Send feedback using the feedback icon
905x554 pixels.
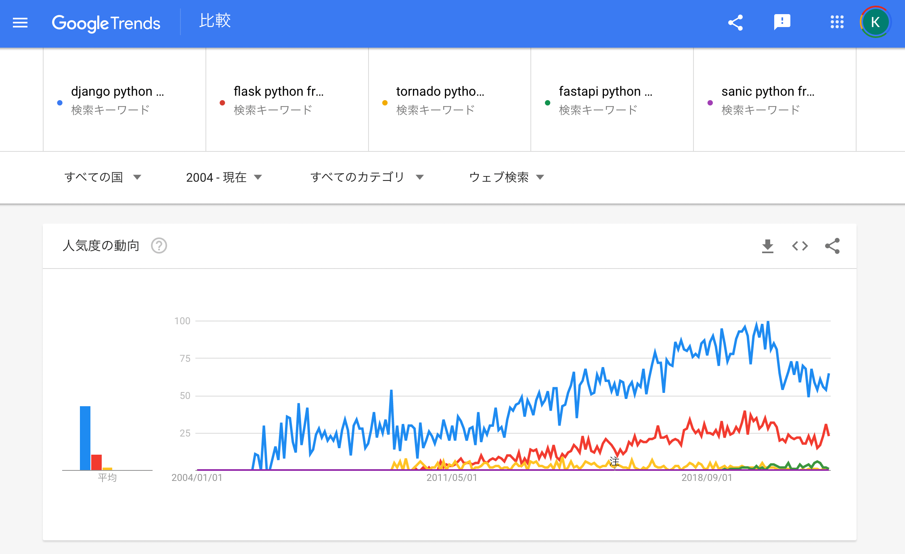click(781, 23)
